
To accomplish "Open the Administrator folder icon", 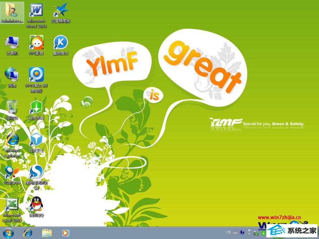I will click(12, 12).
